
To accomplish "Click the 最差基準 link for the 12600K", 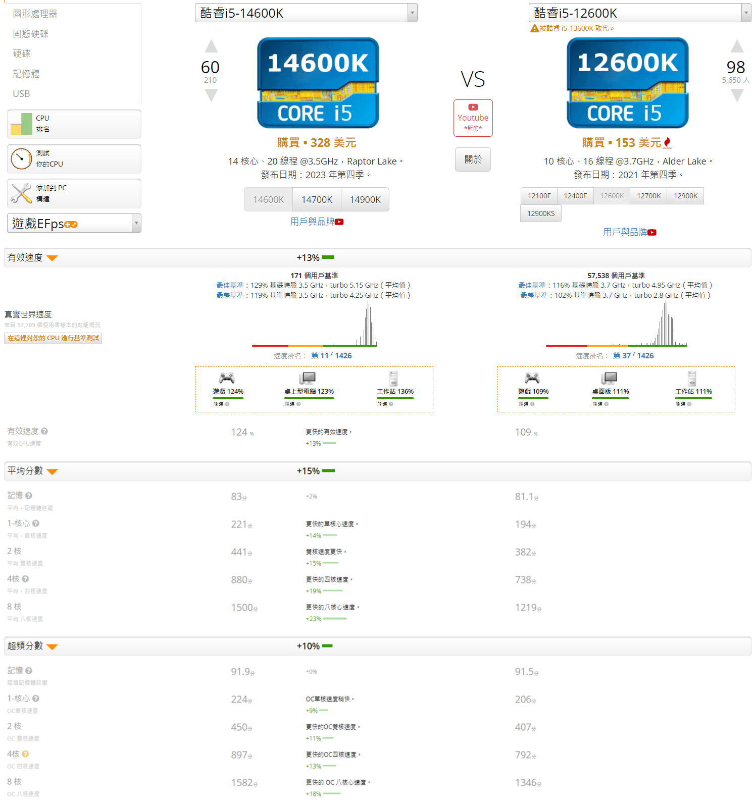I will (534, 295).
